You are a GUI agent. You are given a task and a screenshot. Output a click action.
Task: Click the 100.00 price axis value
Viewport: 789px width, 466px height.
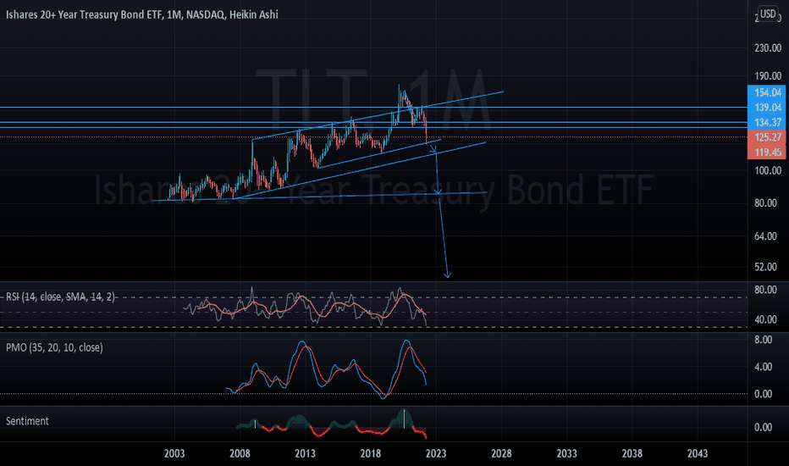coord(768,171)
